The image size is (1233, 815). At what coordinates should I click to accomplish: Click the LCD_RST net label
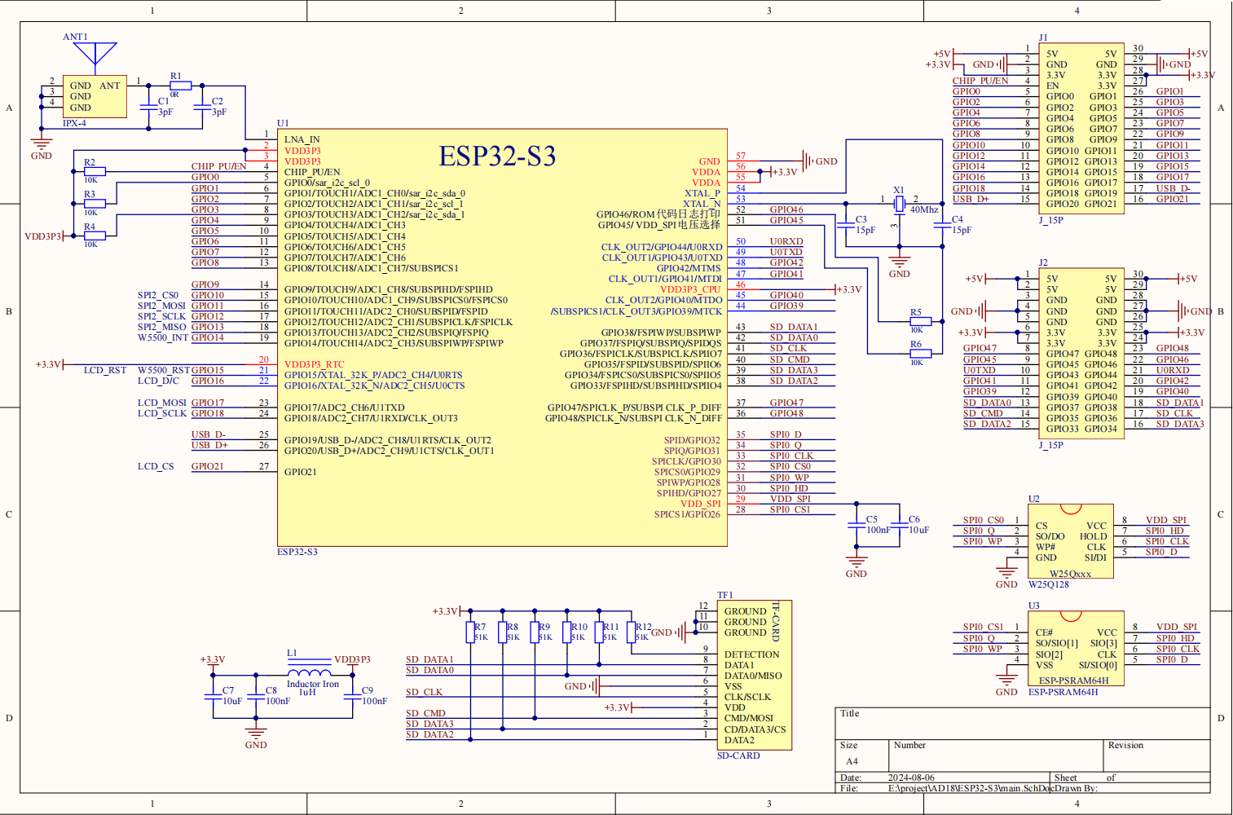click(105, 370)
